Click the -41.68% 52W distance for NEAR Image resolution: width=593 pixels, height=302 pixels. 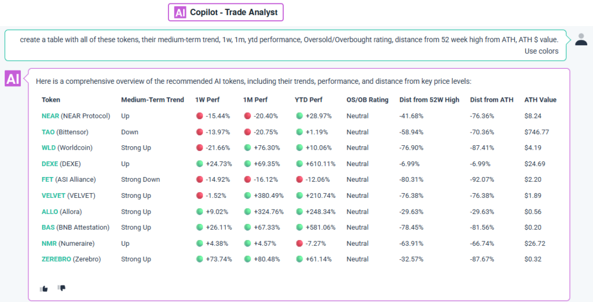coord(412,116)
